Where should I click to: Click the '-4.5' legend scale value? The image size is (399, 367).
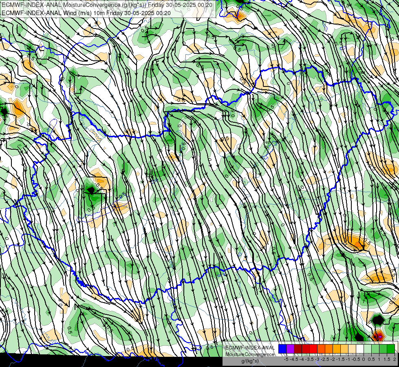click(x=294, y=359)
